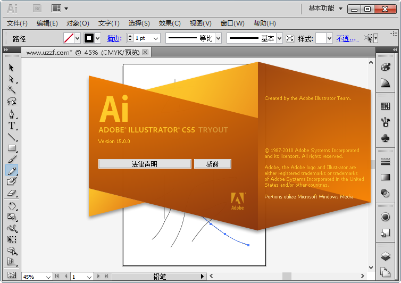This screenshot has height=283, width=401.
Task: Close the www.uzzf.com document tab
Action: [x=145, y=52]
